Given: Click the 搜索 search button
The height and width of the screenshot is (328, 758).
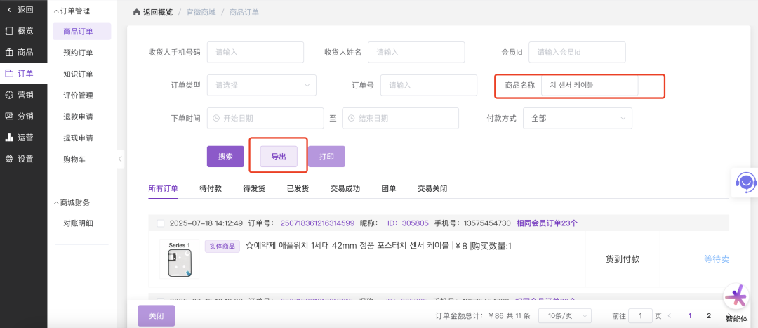Looking at the screenshot, I should click(225, 157).
